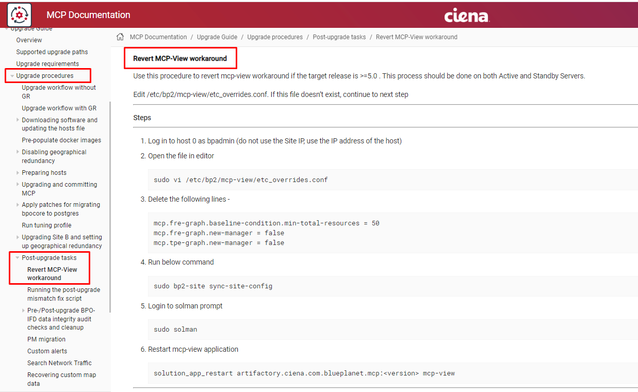Click the Post-upgrade tasks breadcrumb link
The width and height of the screenshot is (638, 392).
pos(339,37)
